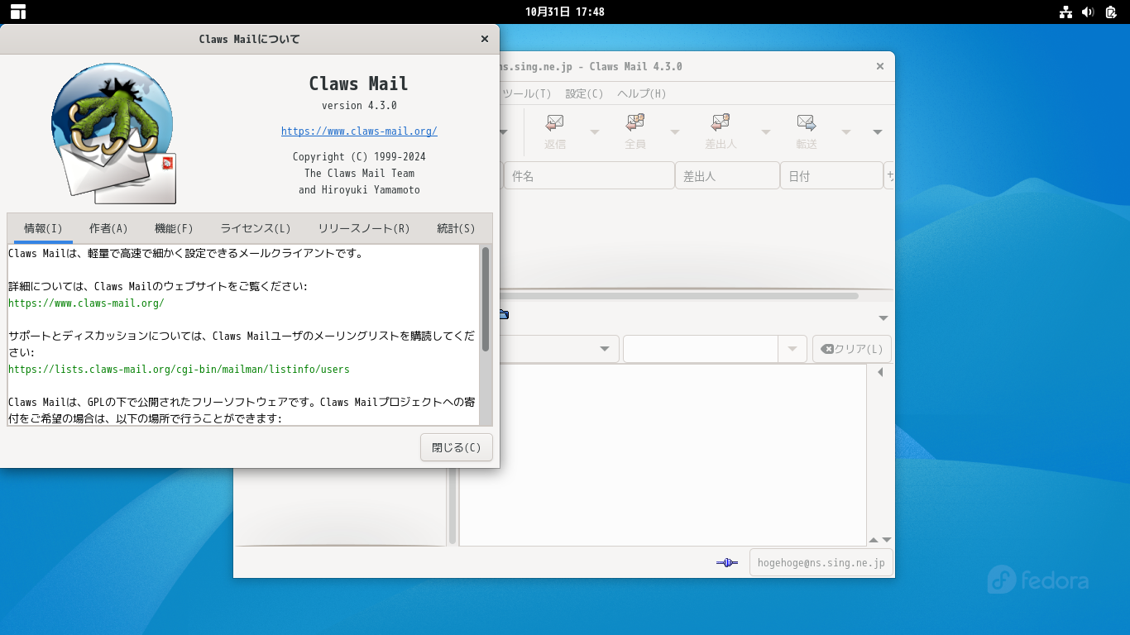Open the search history dropdown arrow beside クリア
This screenshot has height=635, width=1130.
point(793,349)
